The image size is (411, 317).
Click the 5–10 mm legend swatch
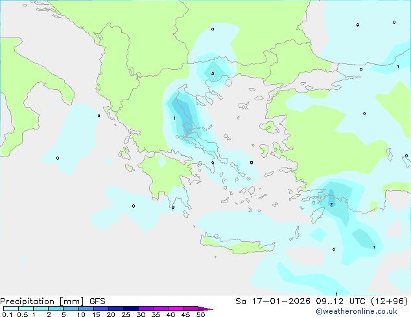coord(71,309)
